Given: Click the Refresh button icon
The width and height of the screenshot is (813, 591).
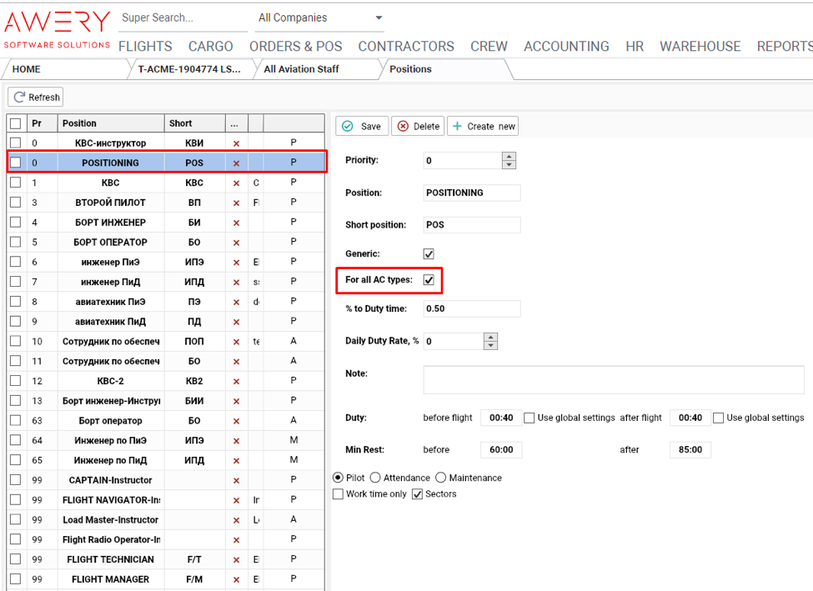Looking at the screenshot, I should [x=19, y=98].
